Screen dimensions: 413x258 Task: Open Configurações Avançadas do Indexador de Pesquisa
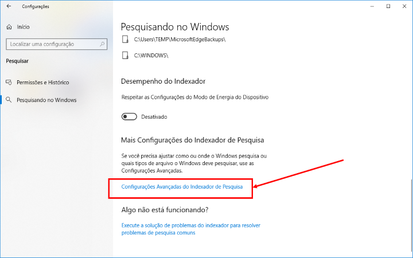[x=182, y=187]
